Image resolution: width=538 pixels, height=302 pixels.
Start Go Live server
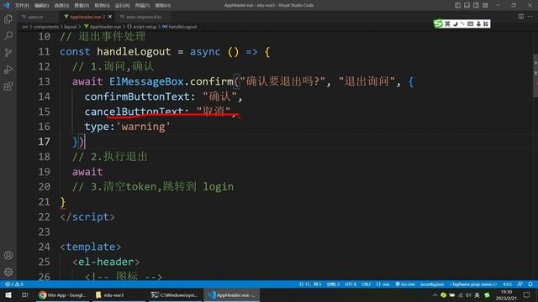click(x=405, y=284)
